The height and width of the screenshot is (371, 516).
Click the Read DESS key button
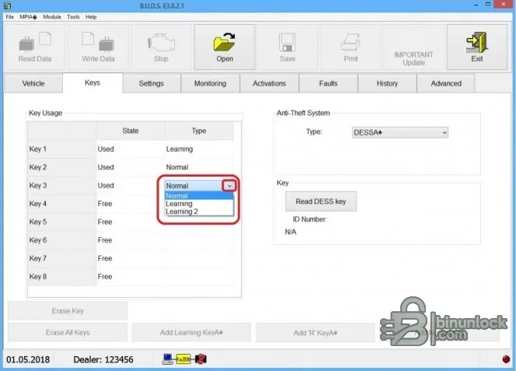(x=321, y=201)
